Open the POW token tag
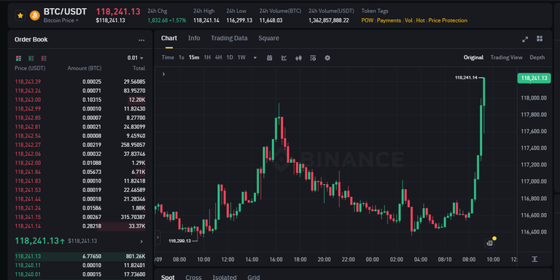The height and width of the screenshot is (280, 560). [367, 20]
